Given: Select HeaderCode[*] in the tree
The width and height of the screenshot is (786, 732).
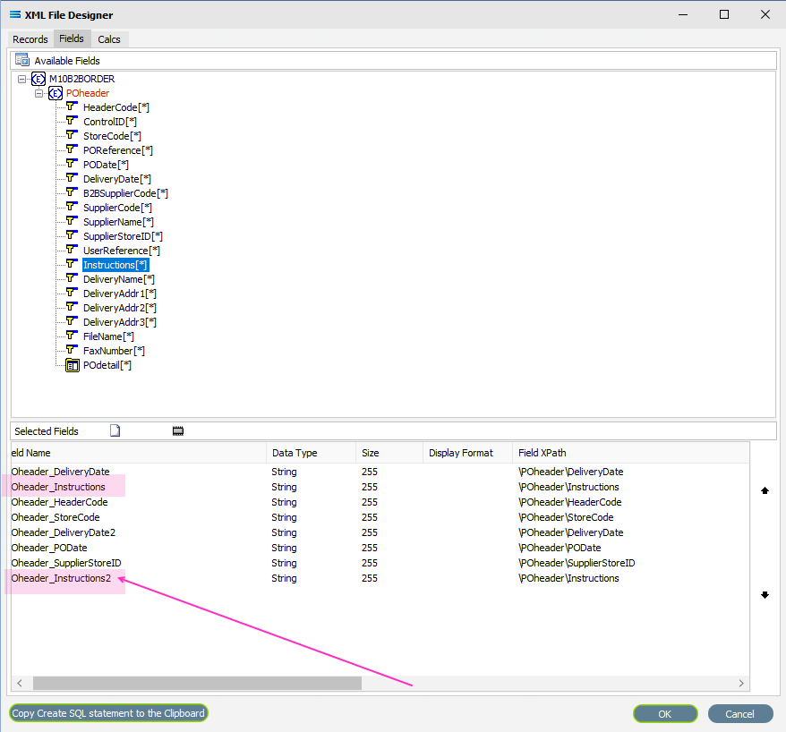Looking at the screenshot, I should pyautogui.click(x=115, y=107).
